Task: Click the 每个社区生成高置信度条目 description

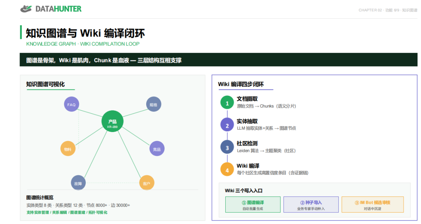Action: coord(272,173)
